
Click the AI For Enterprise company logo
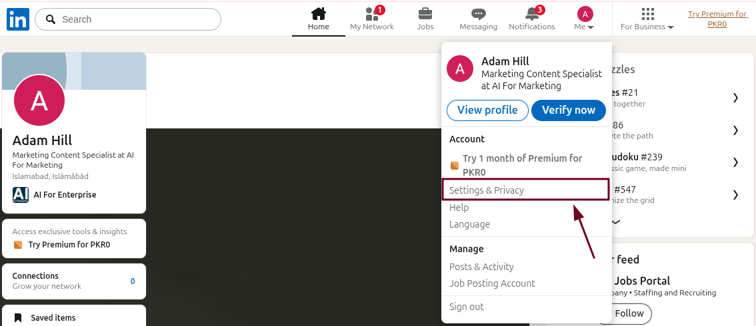click(x=21, y=195)
